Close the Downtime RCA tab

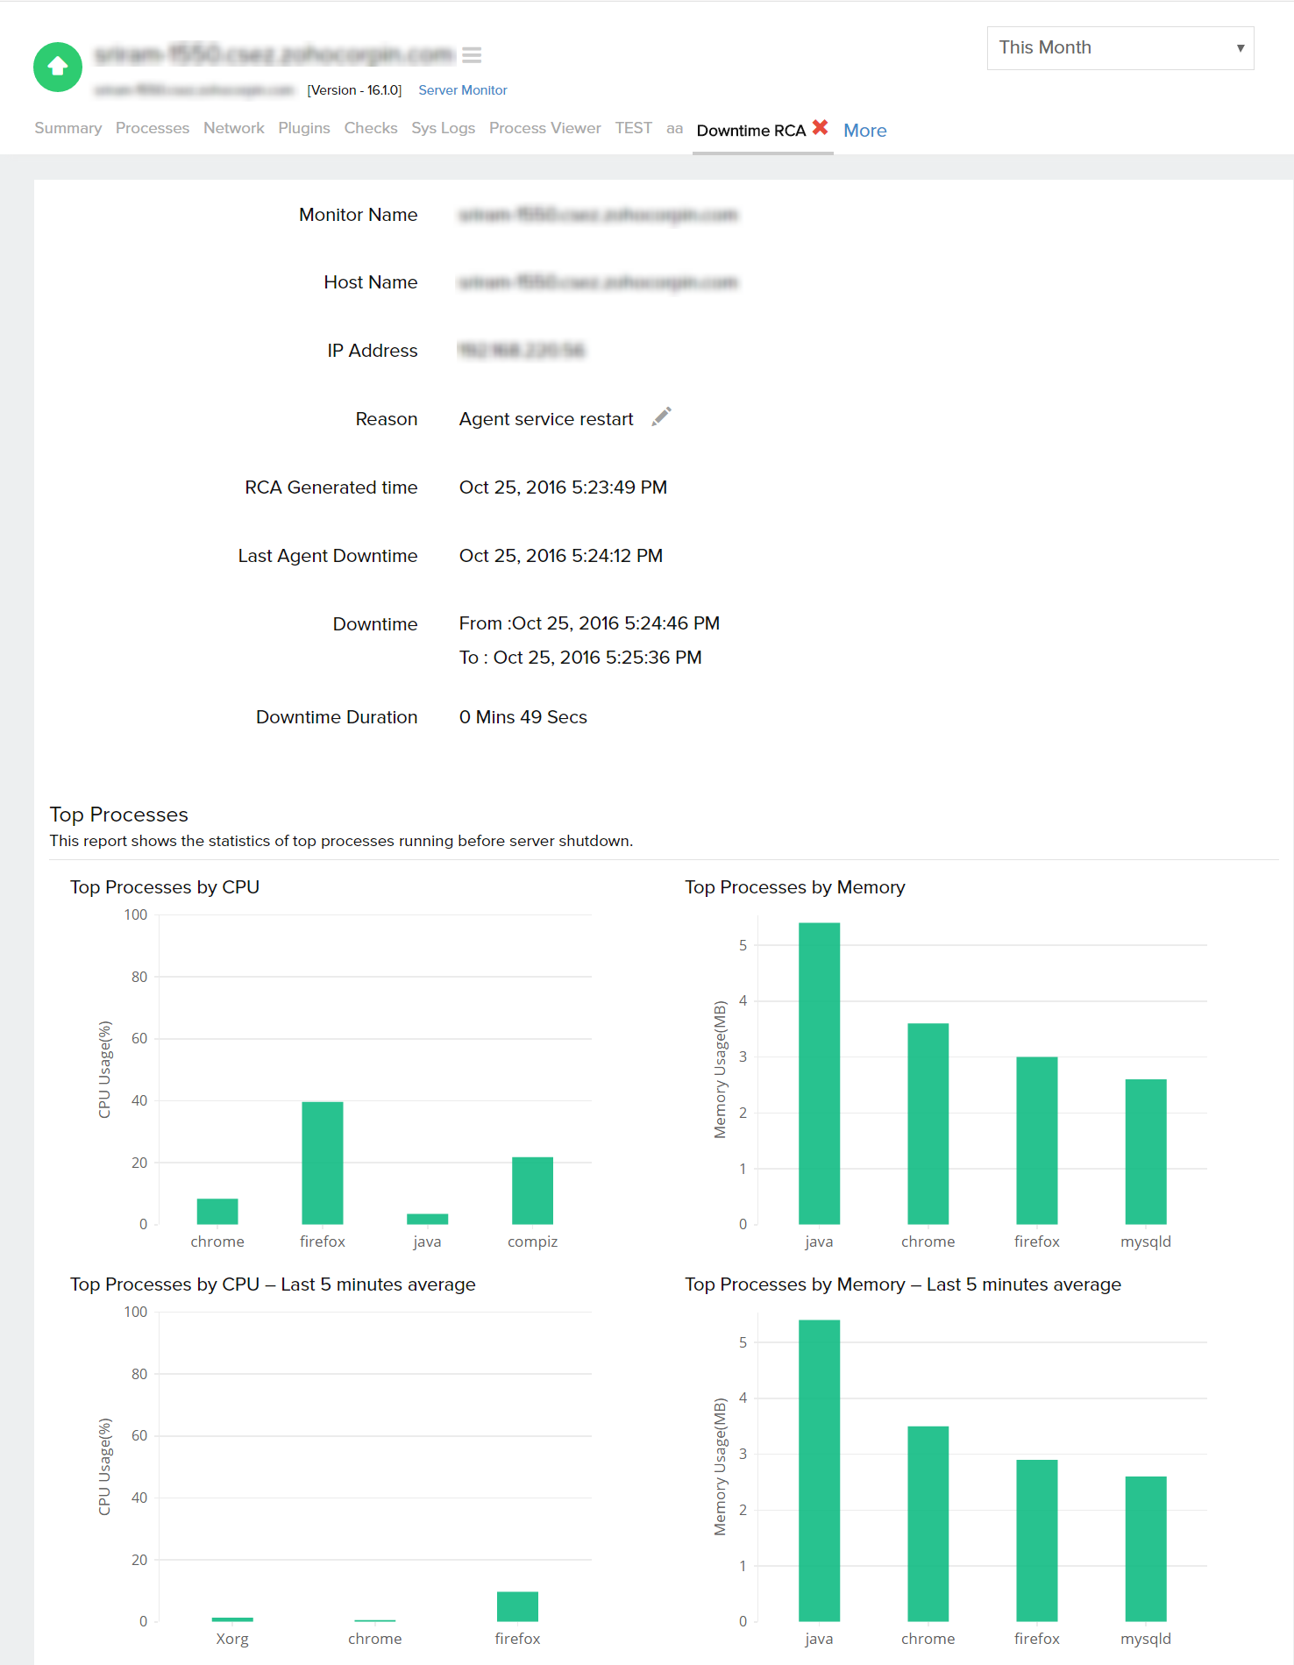click(x=820, y=127)
